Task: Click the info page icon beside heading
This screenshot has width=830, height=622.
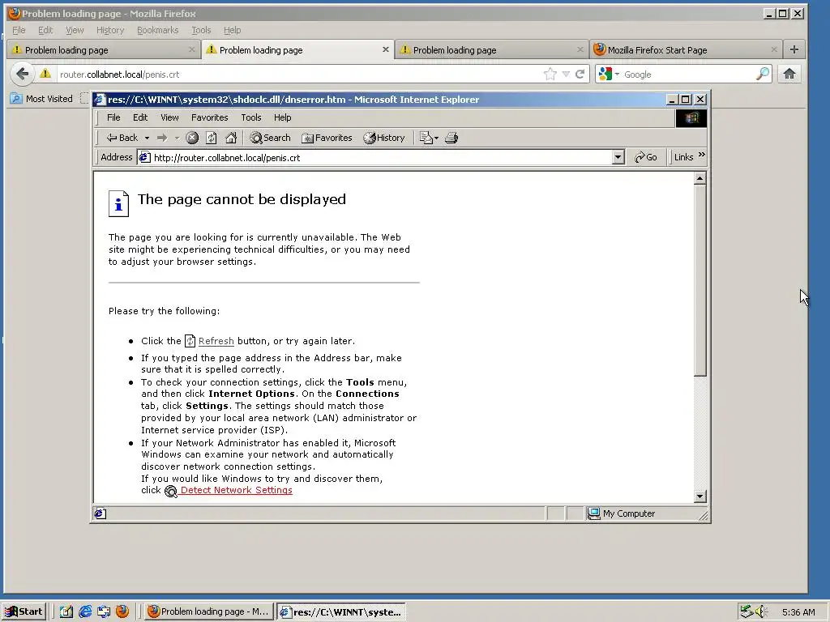Action: point(118,203)
